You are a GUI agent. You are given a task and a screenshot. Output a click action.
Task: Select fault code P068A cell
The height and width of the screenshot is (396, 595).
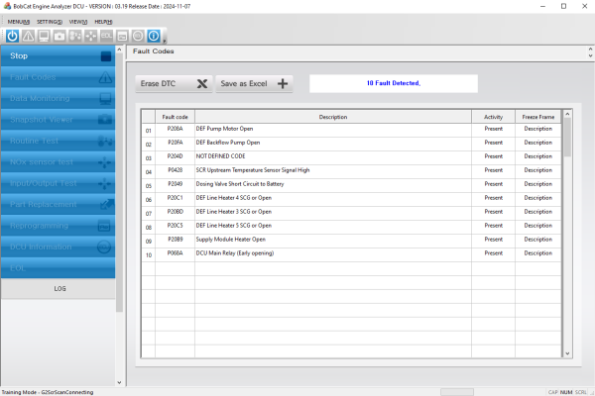175,253
